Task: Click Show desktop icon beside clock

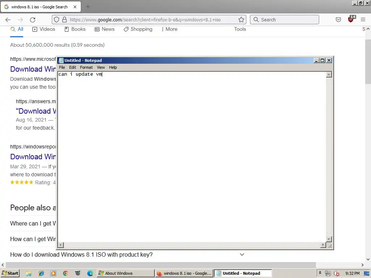Action: coord(367,274)
